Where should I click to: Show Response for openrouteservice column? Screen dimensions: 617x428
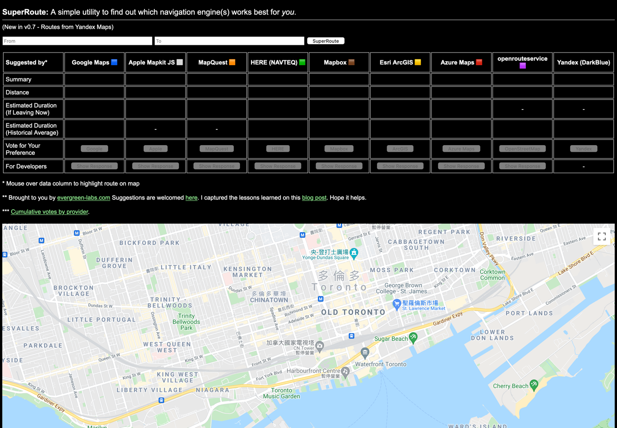pos(523,166)
